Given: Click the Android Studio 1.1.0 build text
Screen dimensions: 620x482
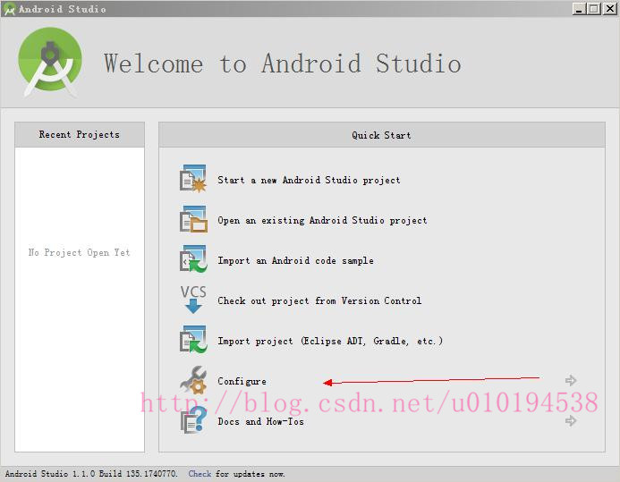Looking at the screenshot, I should [x=91, y=473].
